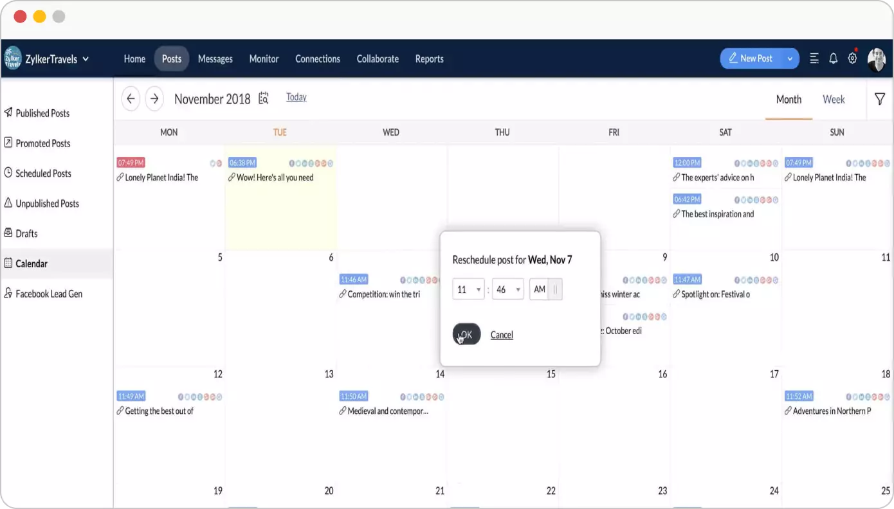Open the filter funnel in the calendar

[x=880, y=99]
